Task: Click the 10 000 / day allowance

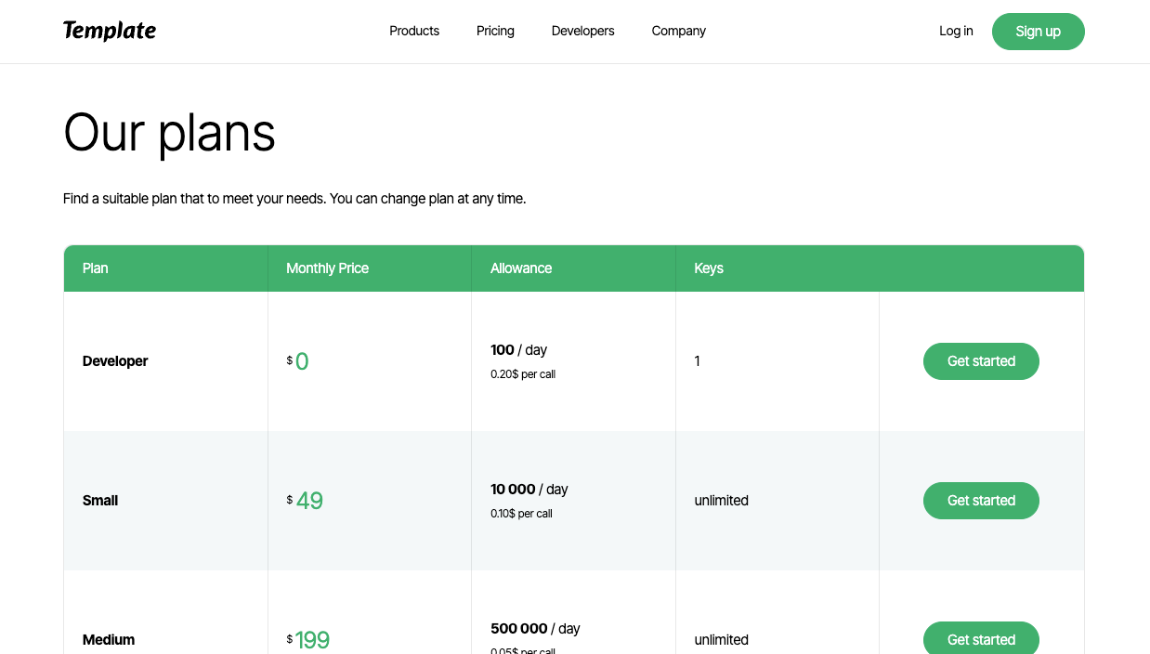Action: point(529,490)
